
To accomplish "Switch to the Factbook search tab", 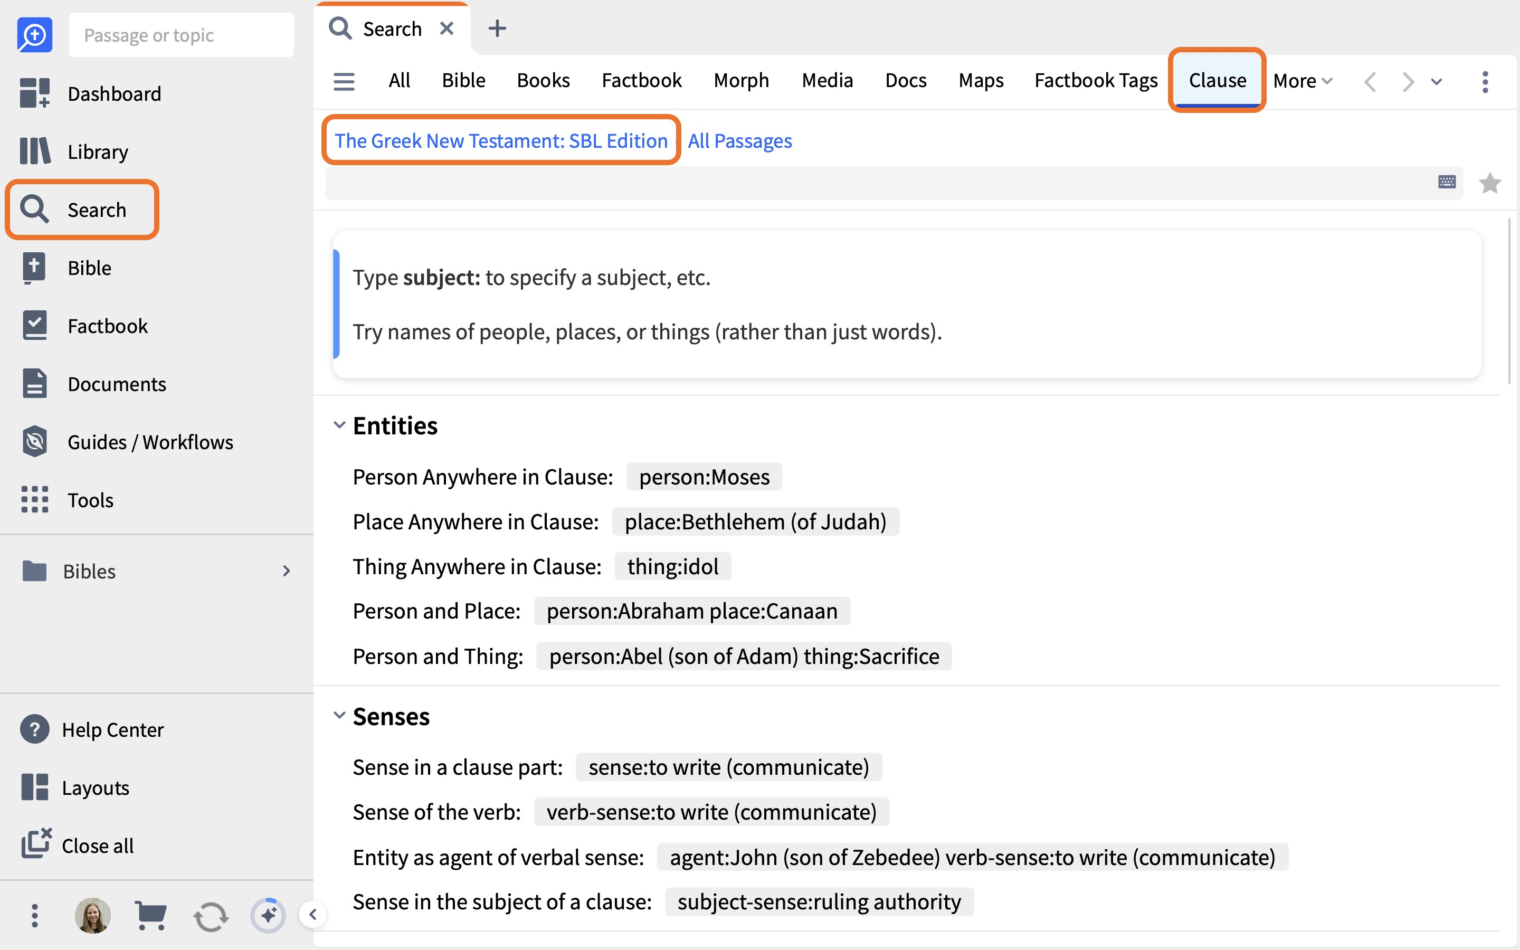I will (641, 80).
